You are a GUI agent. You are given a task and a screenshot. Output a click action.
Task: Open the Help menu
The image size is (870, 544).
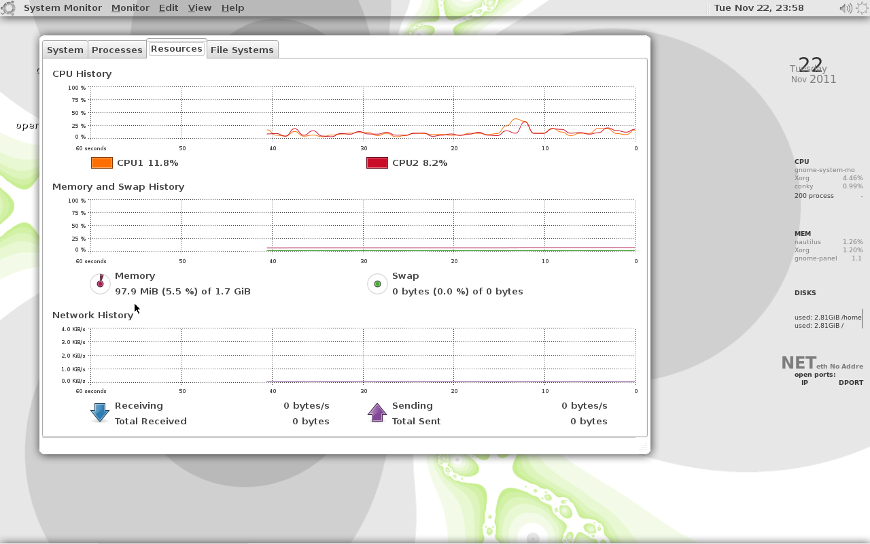232,7
